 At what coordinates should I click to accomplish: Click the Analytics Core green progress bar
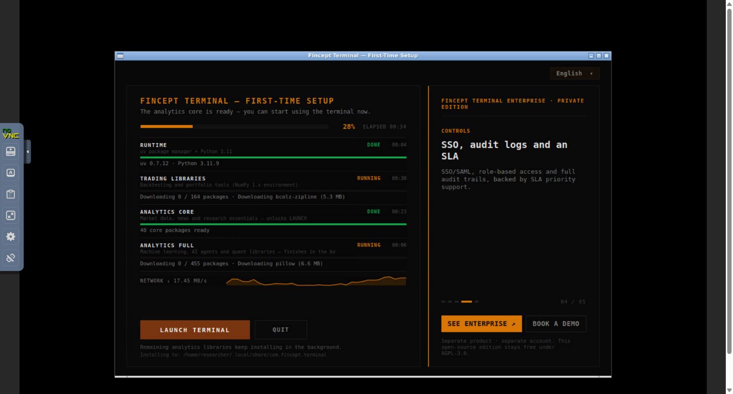(x=273, y=224)
